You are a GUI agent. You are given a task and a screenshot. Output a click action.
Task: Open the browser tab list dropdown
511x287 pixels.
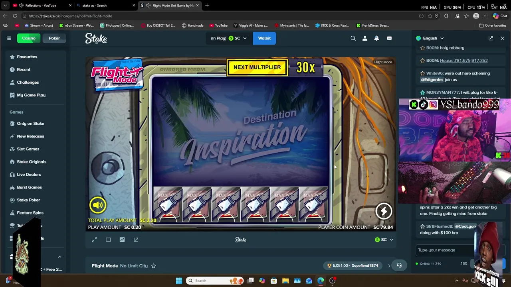pyautogui.click(x=5, y=5)
